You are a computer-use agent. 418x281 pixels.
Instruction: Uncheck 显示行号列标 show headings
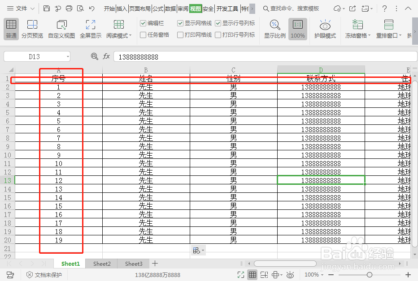(218, 23)
